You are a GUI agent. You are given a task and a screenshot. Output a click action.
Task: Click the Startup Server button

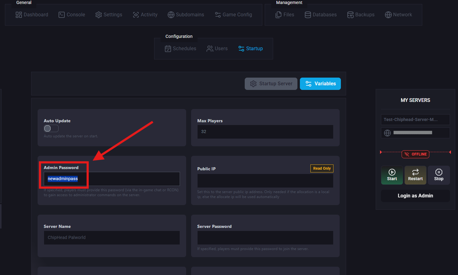[x=271, y=84]
